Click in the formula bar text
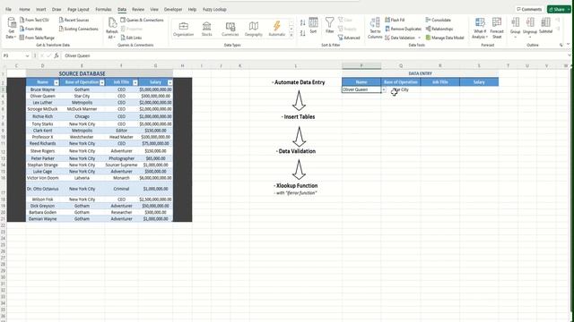 pos(78,55)
